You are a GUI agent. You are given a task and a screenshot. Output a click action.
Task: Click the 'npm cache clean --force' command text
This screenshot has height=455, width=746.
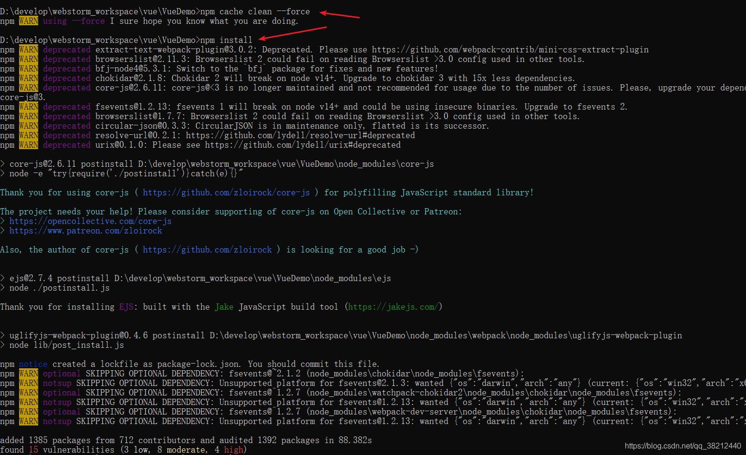click(x=255, y=11)
